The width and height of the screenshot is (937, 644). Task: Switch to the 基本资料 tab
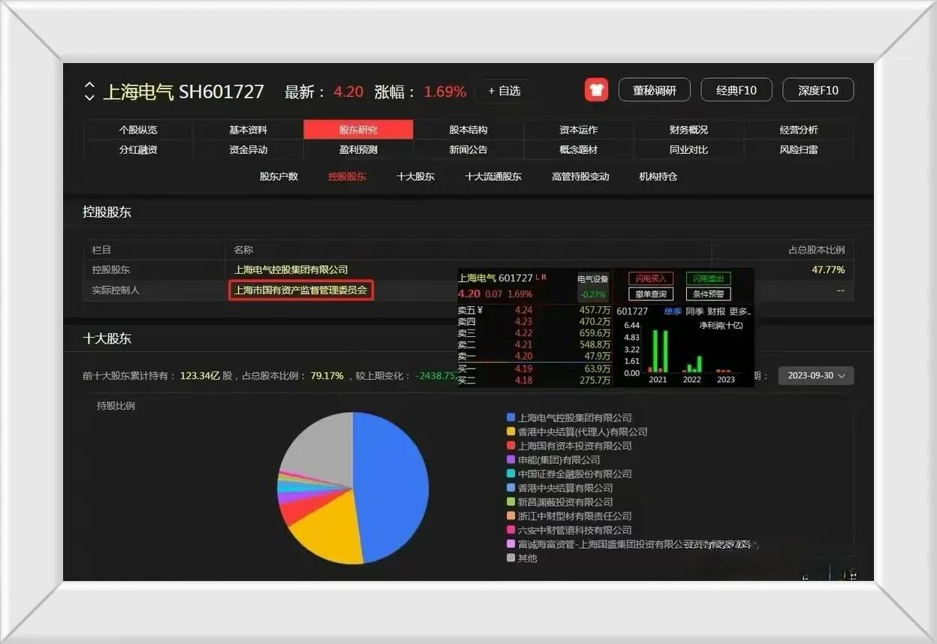(249, 130)
